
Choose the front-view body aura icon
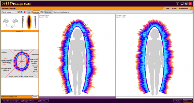(x=29, y=22)
